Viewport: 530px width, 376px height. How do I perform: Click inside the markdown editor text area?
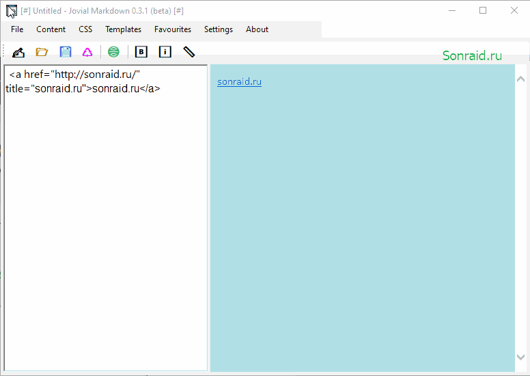[106, 218]
